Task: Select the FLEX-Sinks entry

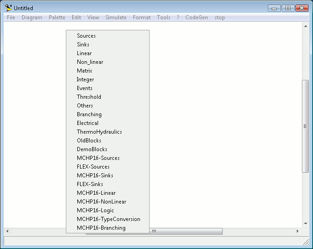Action: click(x=108, y=184)
